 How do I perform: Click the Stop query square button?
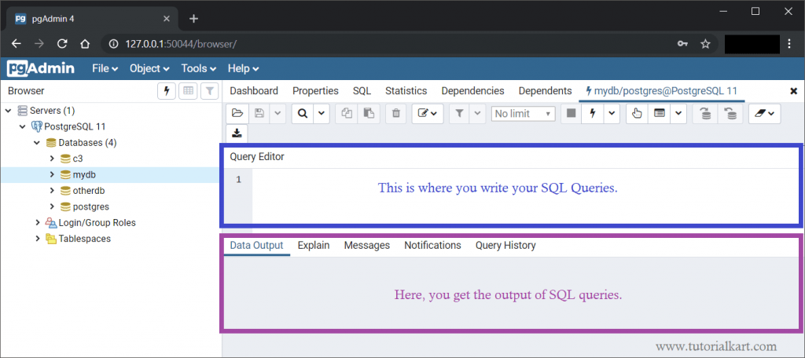click(572, 114)
